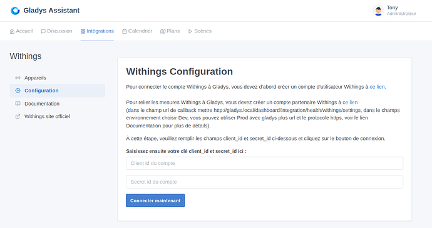
Task: Open Appareils in the Withings sidebar
Action: pyautogui.click(x=58, y=78)
